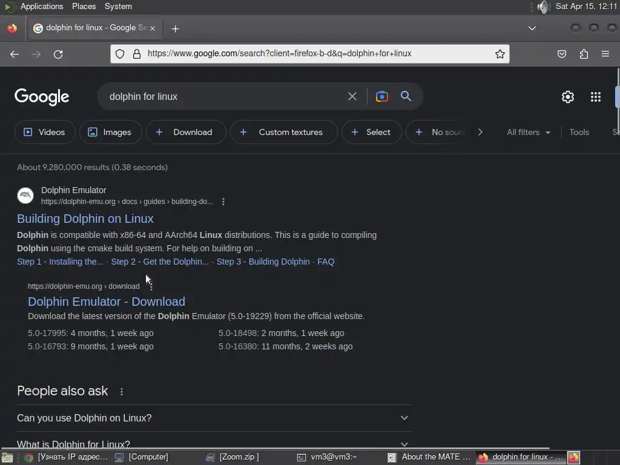This screenshot has width=620, height=465.
Task: View site security padlock icon
Action: click(x=137, y=54)
